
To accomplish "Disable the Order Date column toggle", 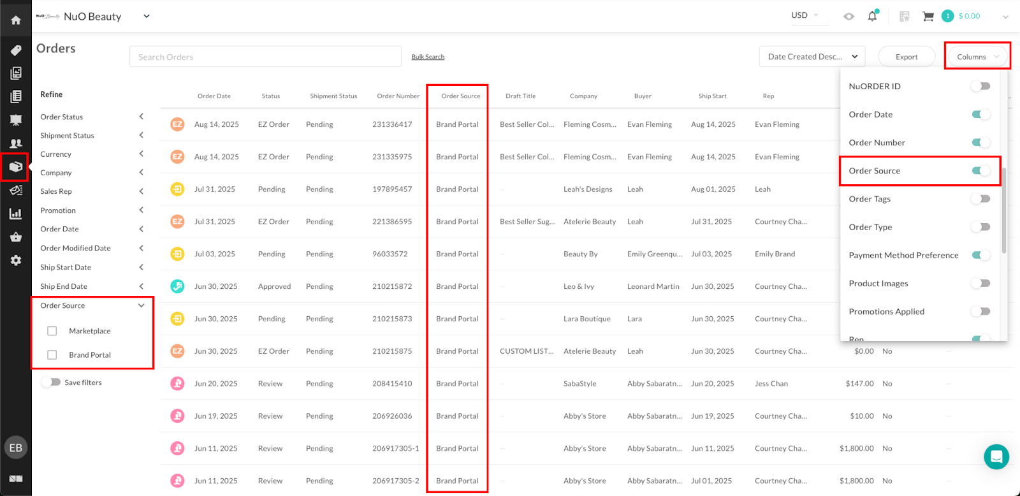I will (980, 114).
